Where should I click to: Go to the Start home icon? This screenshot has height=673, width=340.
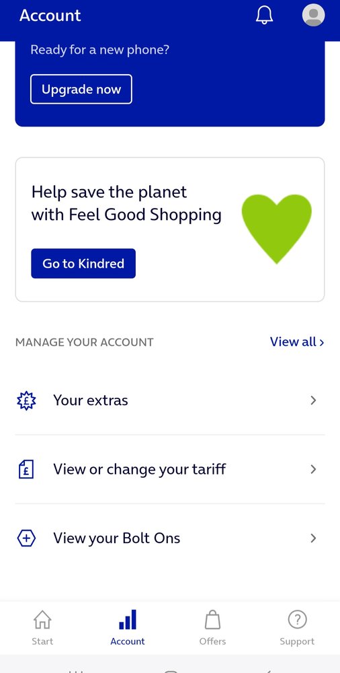(x=42, y=620)
